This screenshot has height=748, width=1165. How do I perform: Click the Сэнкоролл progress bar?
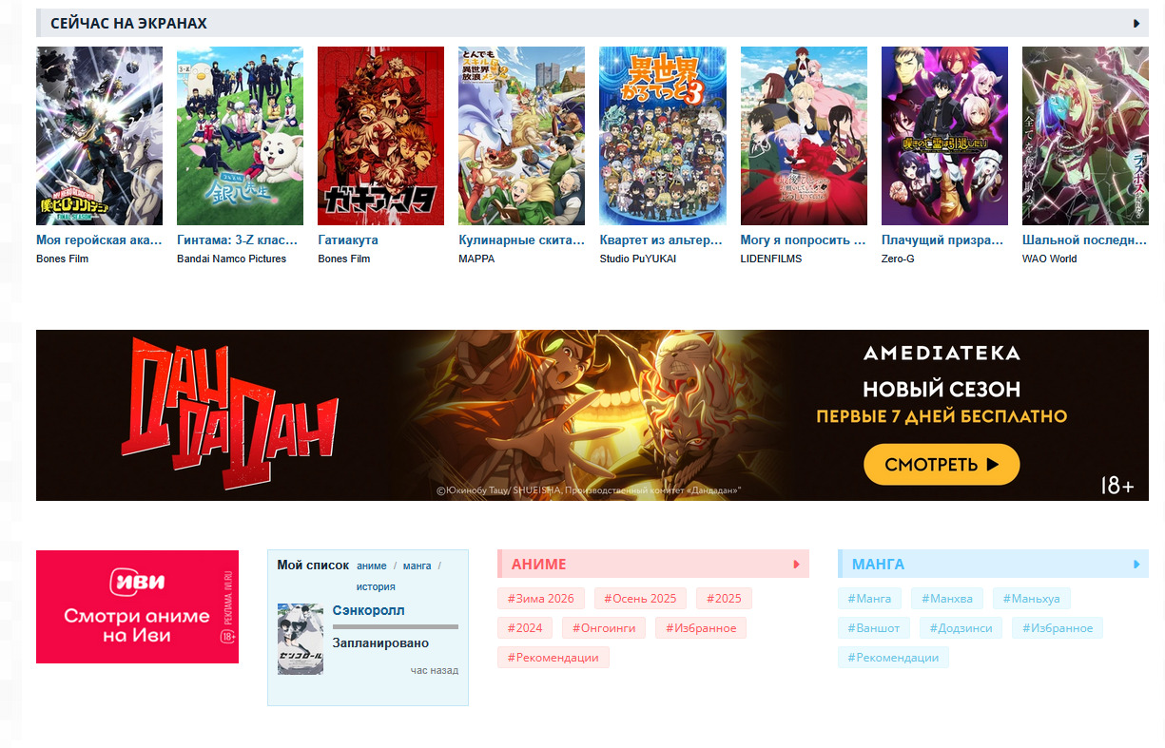click(x=396, y=627)
